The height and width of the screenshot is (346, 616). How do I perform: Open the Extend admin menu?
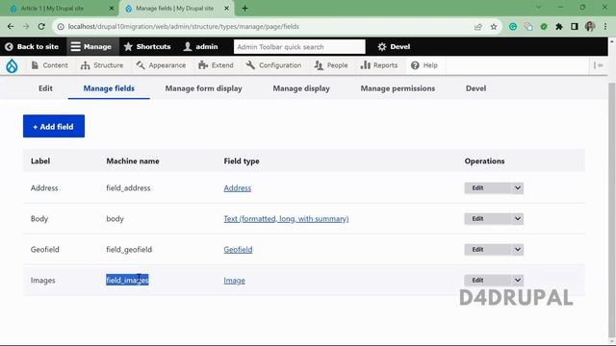216,65
